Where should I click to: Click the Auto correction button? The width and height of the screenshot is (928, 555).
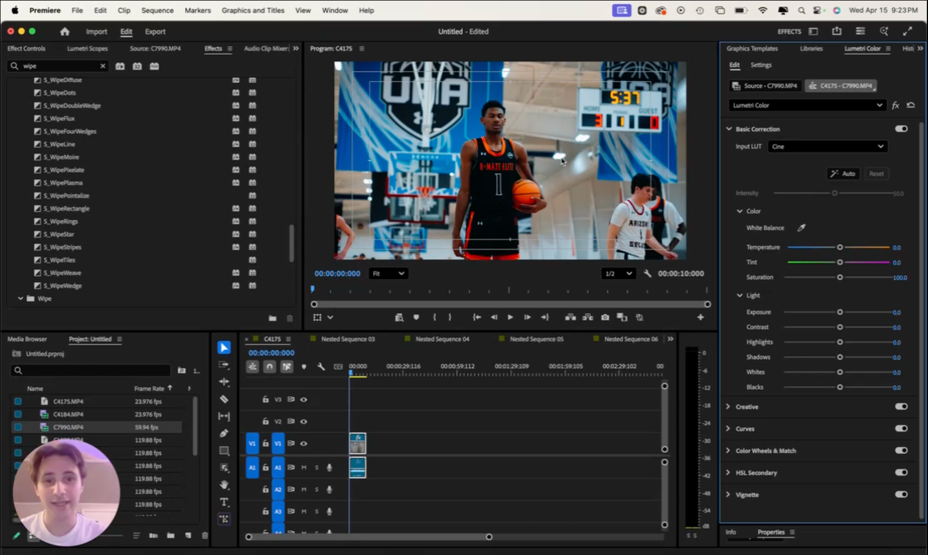coord(843,174)
